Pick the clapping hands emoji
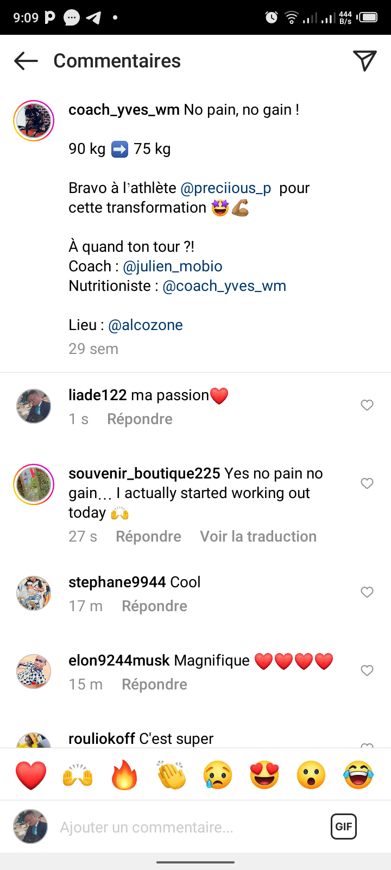 [x=171, y=775]
